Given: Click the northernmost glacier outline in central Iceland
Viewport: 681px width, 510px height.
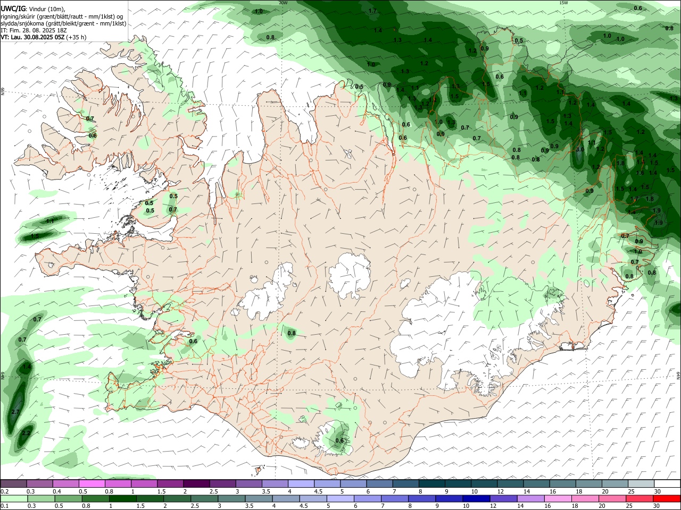Looking at the screenshot, I should 350,275.
